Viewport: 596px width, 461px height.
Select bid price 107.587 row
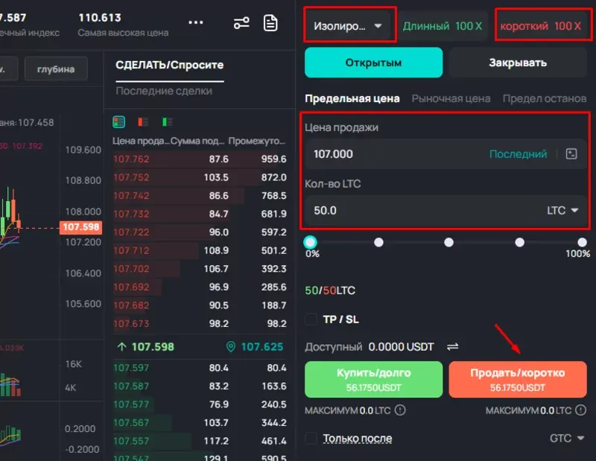pos(200,386)
